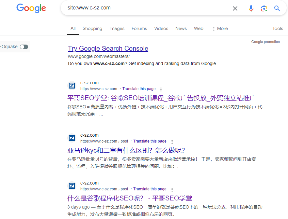Viewport: 288px width, 219px height.
Task: Open three-dot menu for 谷歌程序化SEO result
Action: [172, 189]
